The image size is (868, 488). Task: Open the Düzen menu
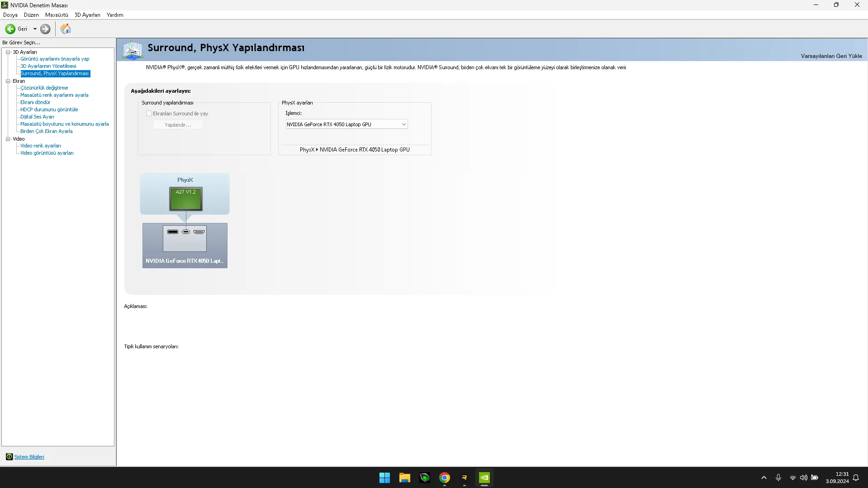tap(31, 15)
